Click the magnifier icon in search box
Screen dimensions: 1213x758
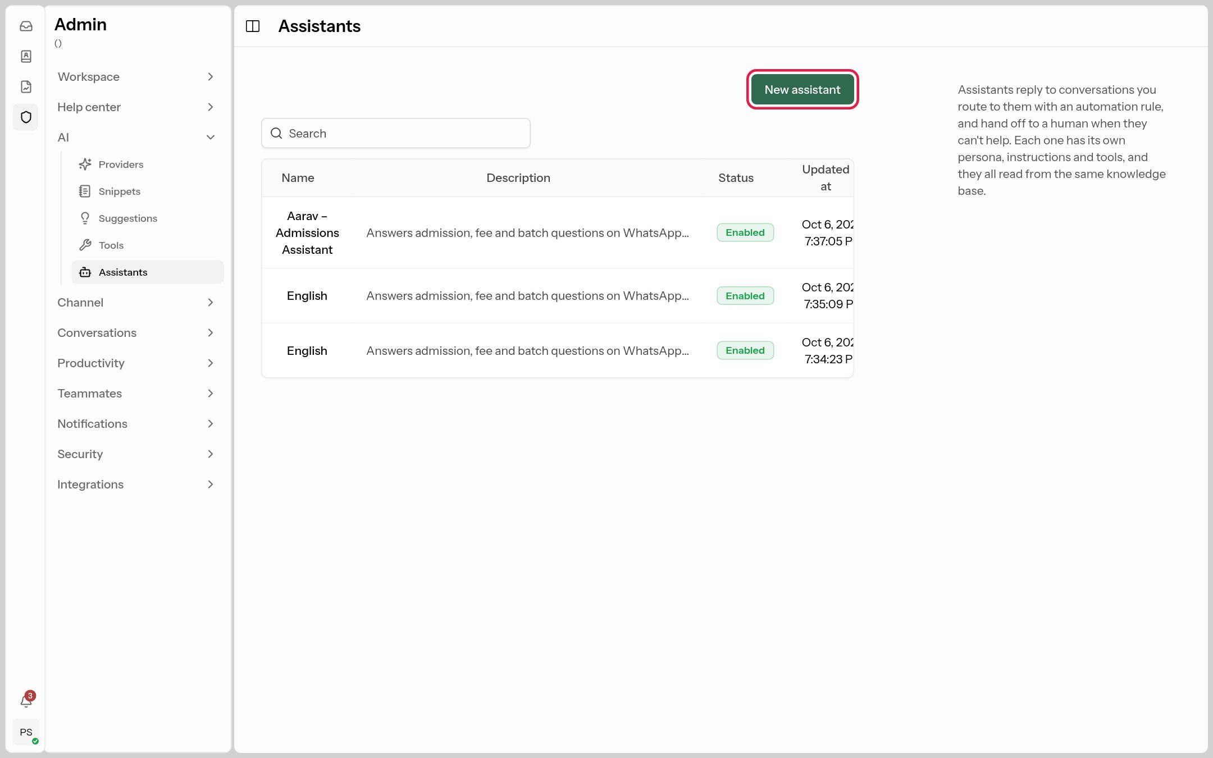(276, 133)
